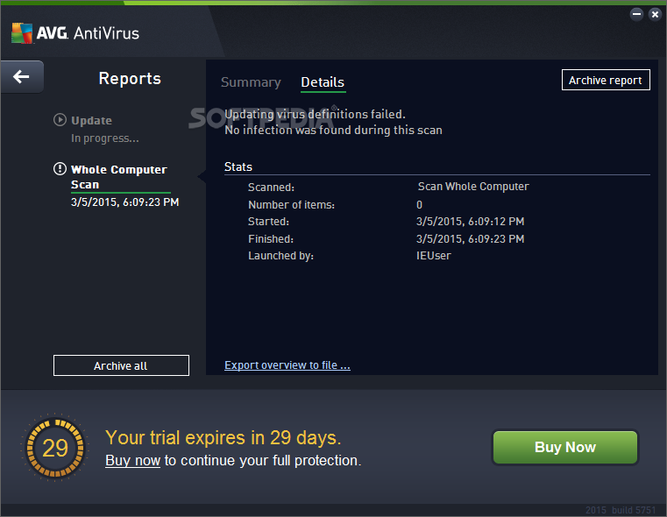Select the Details tab

(323, 82)
